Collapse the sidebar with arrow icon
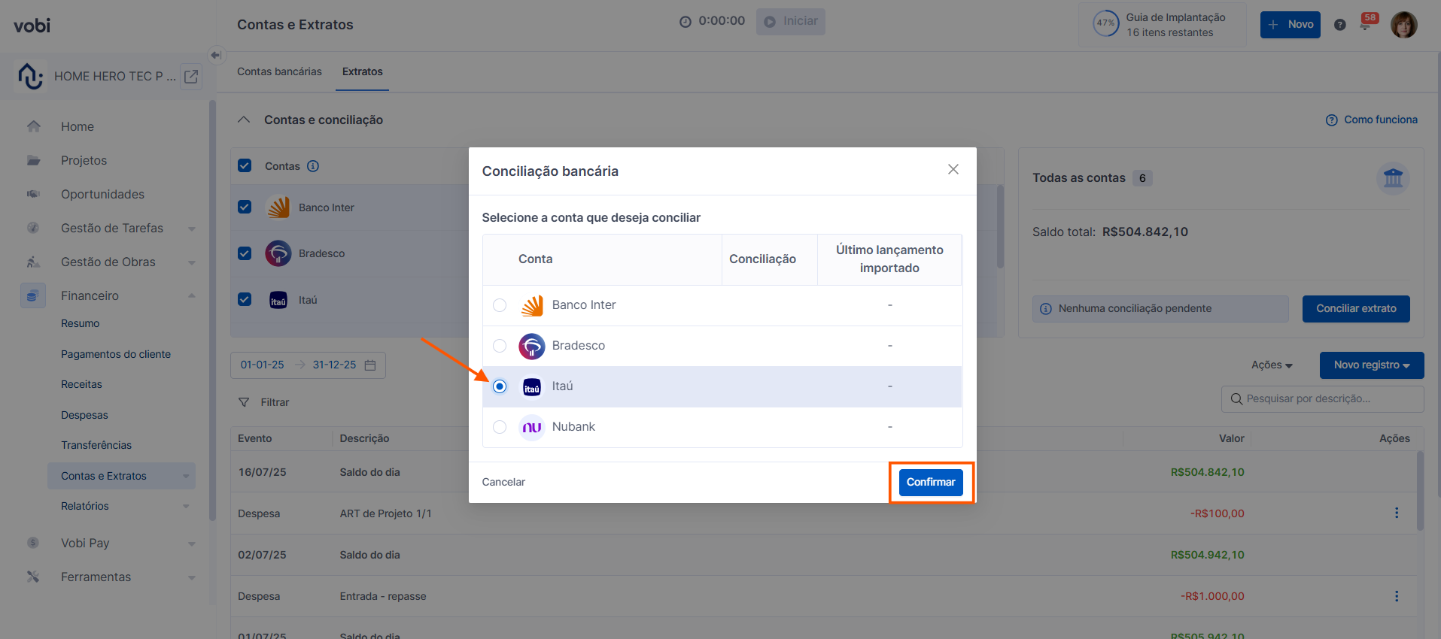 coord(216,55)
